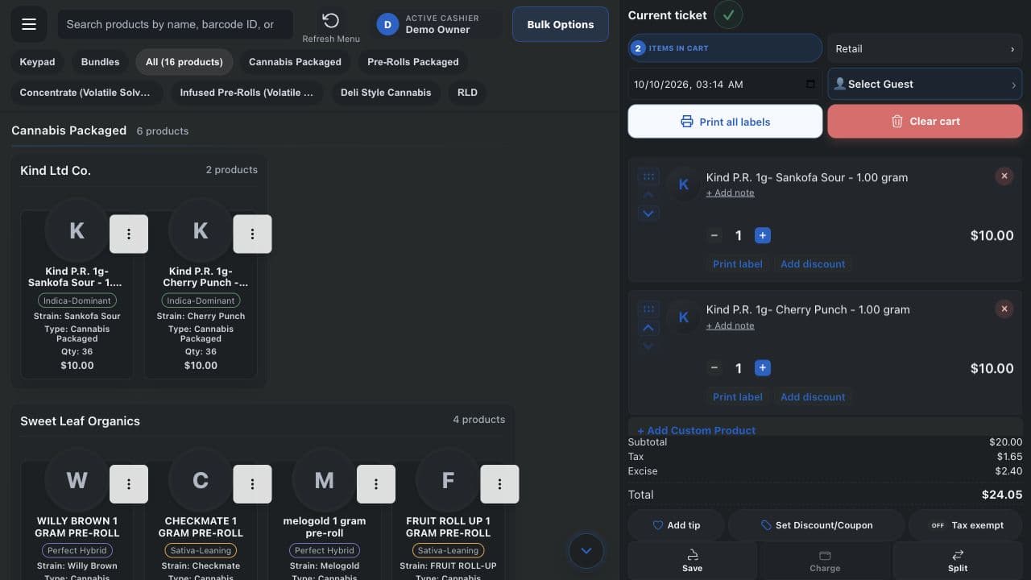Screen dimensions: 1031x580
Task: Open the Active Cashier Demo Owner selector
Action: point(437,24)
